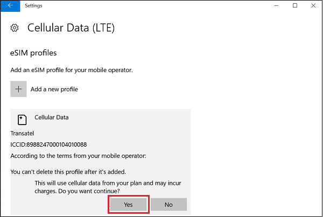Screen dimensions: 323x217
Task: Go back with the arrow button
Action: click(x=10, y=6)
